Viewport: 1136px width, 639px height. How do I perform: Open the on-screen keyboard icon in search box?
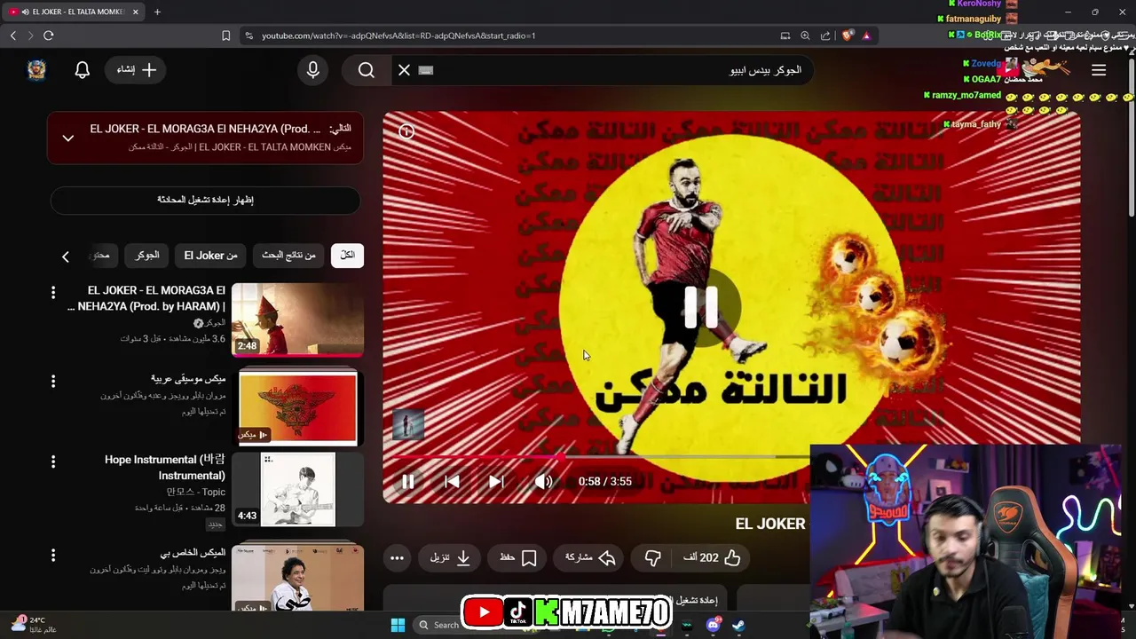[x=426, y=70]
